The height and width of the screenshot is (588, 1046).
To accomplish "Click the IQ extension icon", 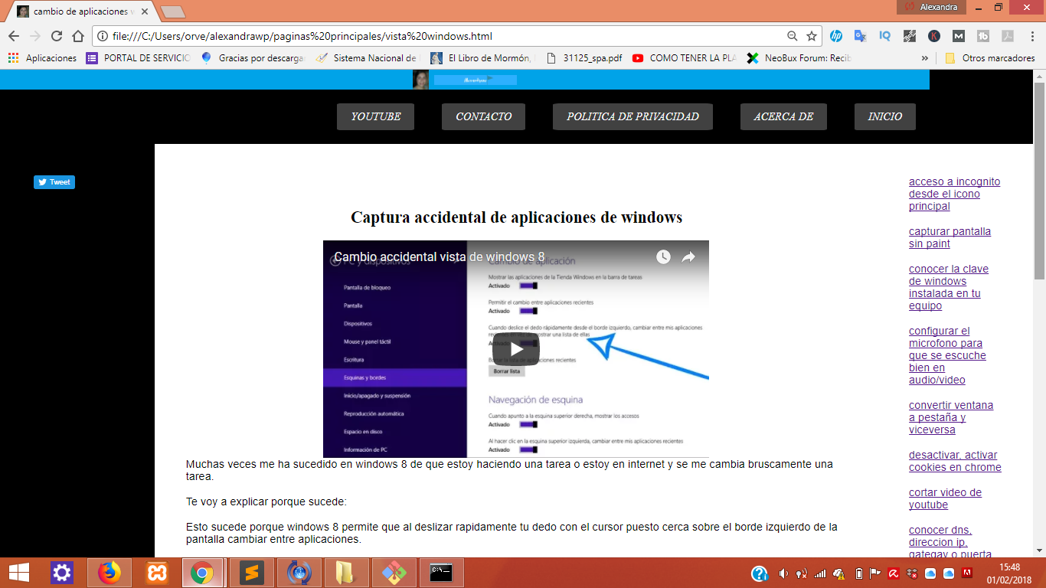I will 884,36.
